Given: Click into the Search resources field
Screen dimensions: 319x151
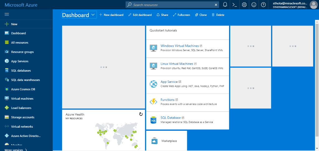Looking at the screenshot, I should click(x=172, y=5).
